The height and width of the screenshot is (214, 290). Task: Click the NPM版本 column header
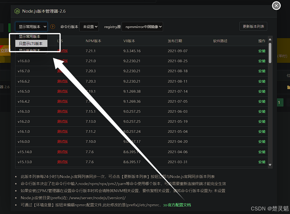pos(94,41)
